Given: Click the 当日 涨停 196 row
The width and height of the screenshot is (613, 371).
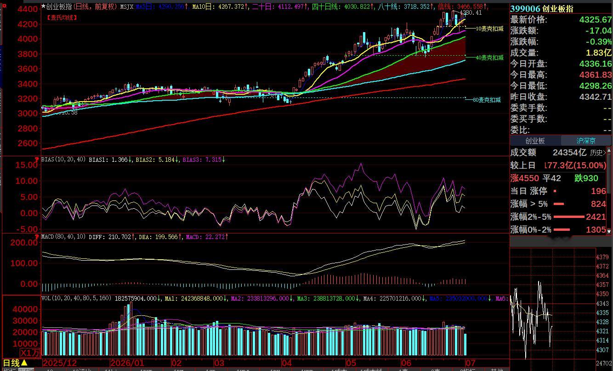Looking at the screenshot, I should point(558,191).
